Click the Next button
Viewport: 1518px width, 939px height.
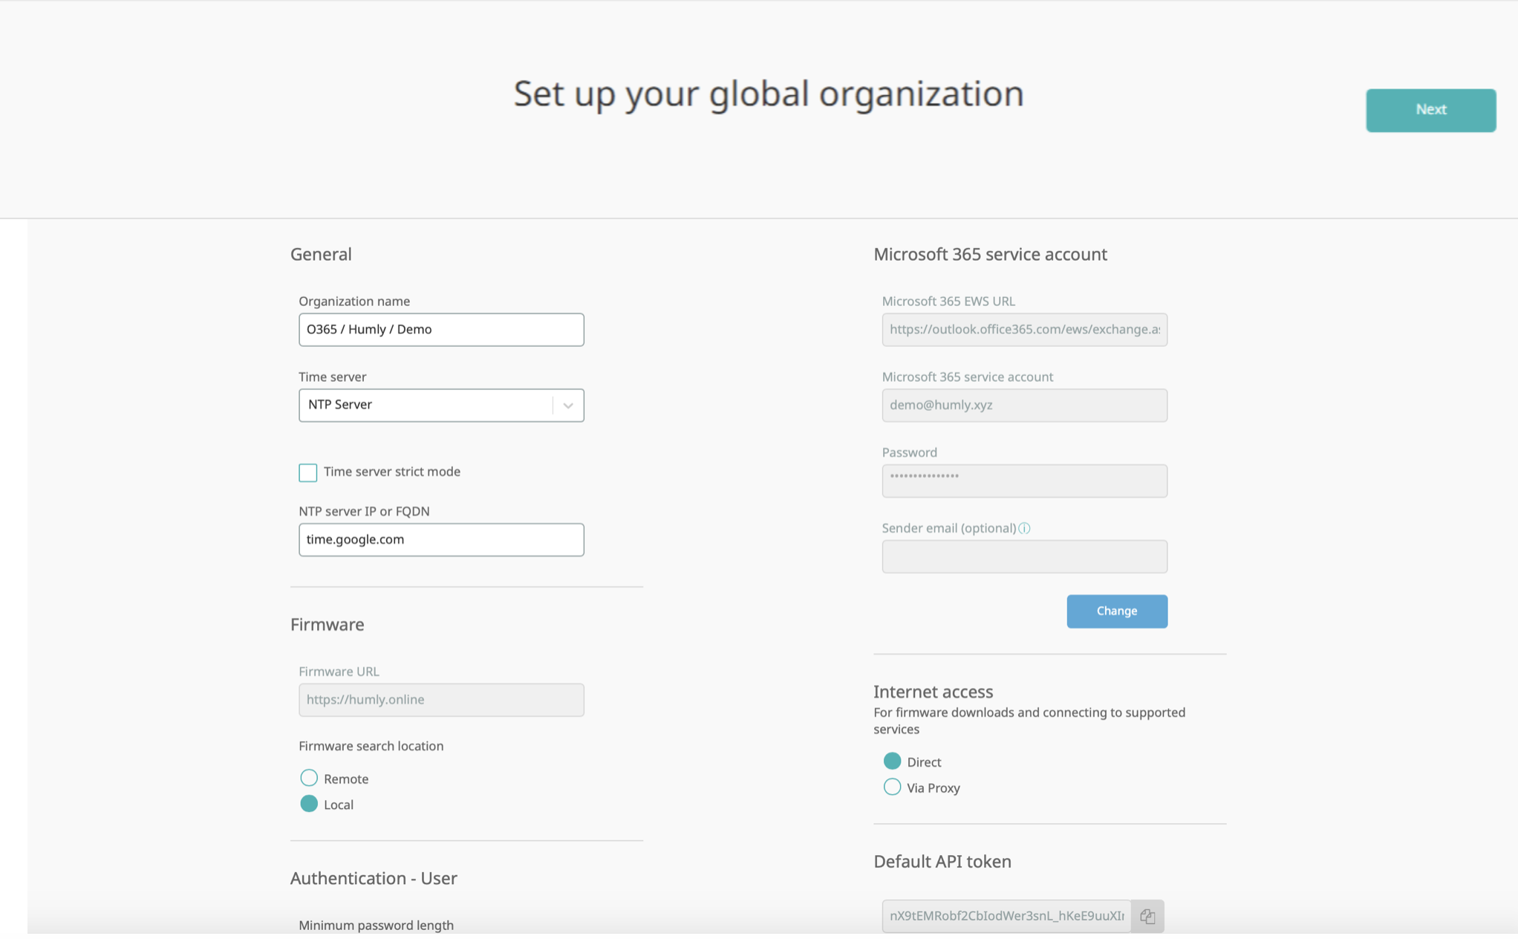pos(1430,110)
